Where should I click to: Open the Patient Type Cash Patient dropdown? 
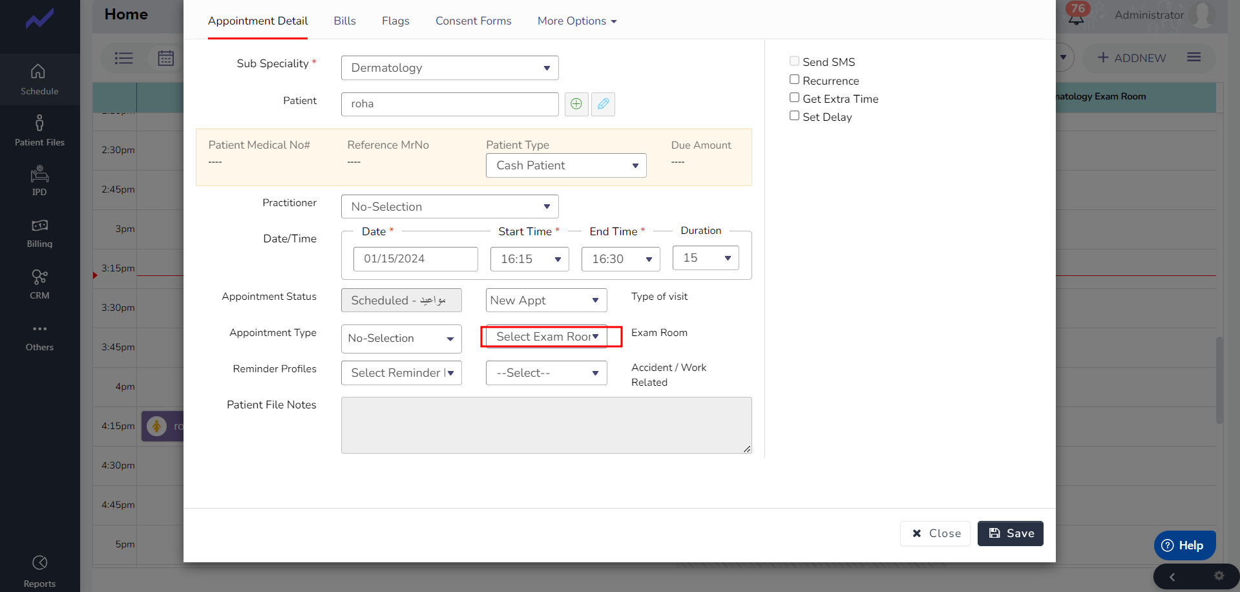(x=566, y=165)
